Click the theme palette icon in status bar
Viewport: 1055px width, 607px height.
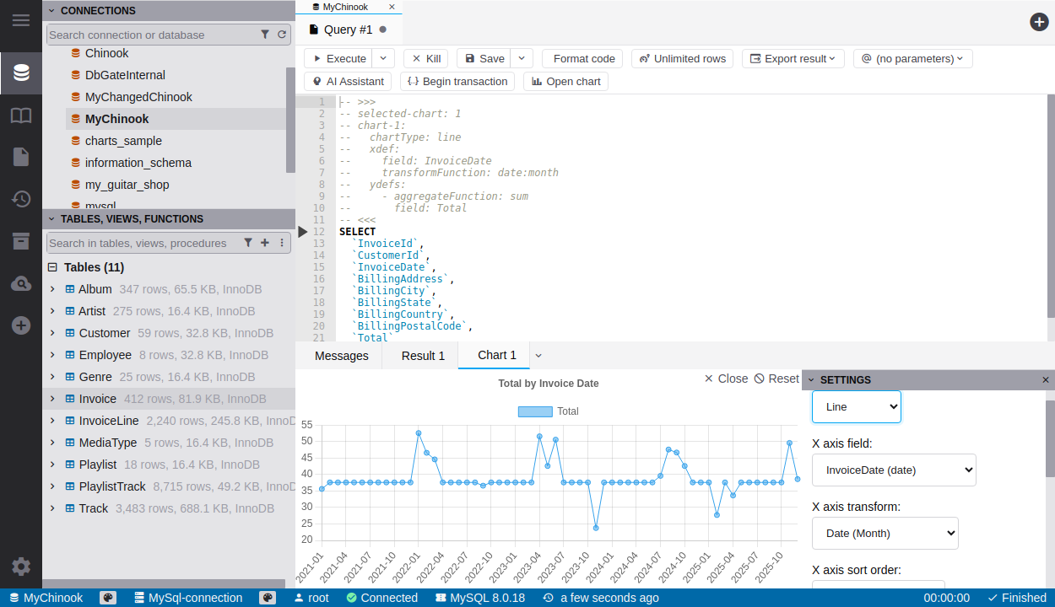click(108, 598)
